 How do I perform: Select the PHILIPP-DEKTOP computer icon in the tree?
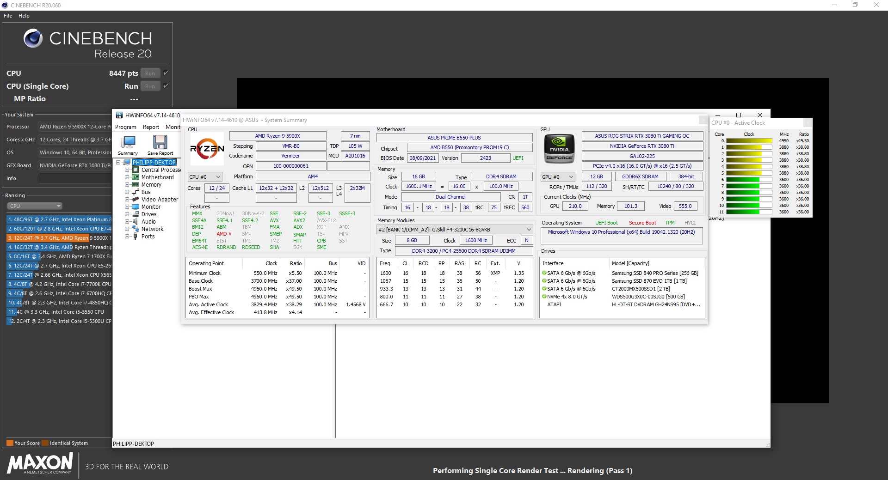coord(127,162)
